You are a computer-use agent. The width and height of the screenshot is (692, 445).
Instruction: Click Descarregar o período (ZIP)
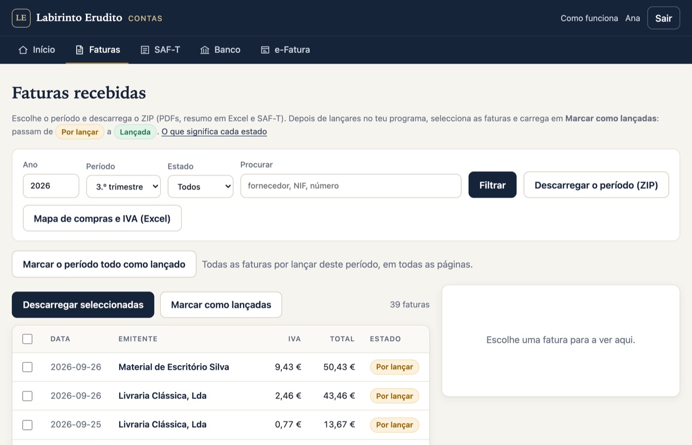point(596,185)
